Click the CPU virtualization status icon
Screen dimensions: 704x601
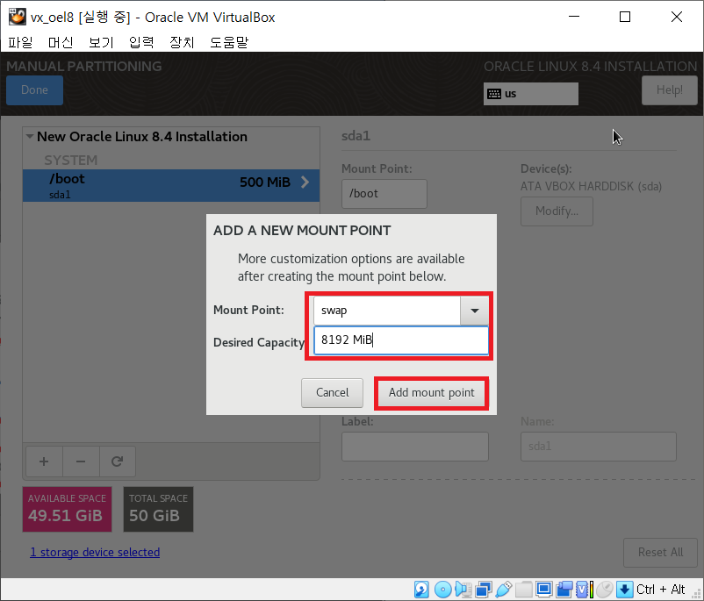point(584,589)
